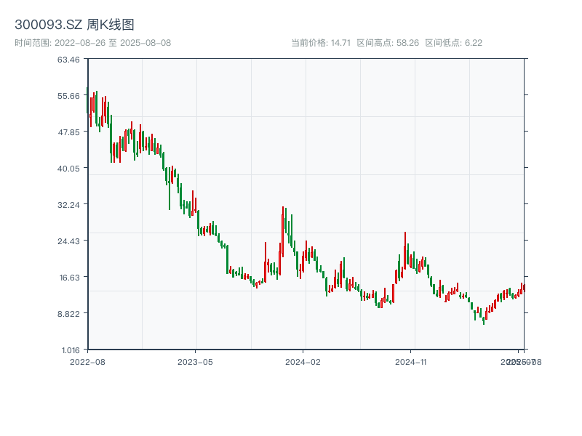
Task: Click the lowest candlestick near the 2025 bottom
Action: coord(483,318)
